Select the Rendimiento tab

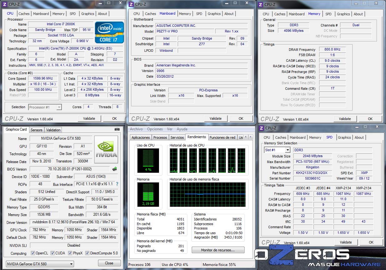[x=197, y=137]
